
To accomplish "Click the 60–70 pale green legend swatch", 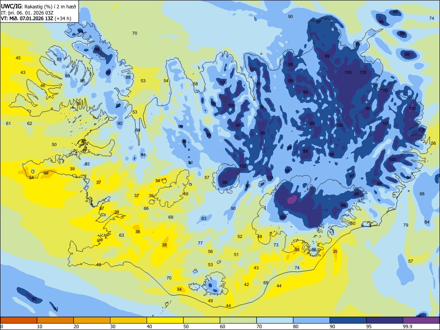I will click(238, 320).
